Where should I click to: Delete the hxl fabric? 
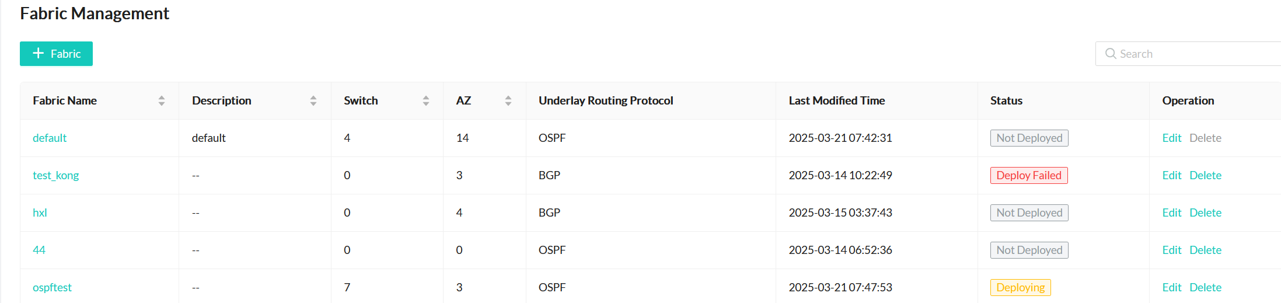(1205, 213)
